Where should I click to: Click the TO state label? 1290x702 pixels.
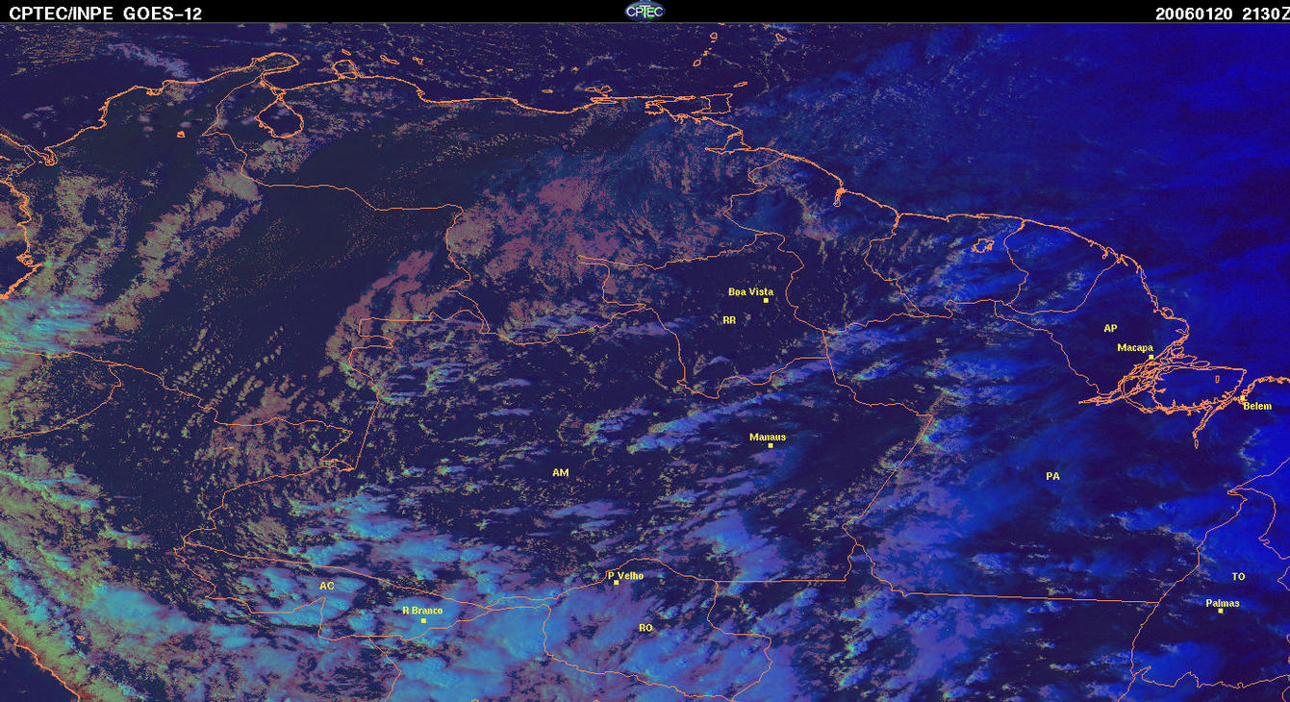pyautogui.click(x=1238, y=577)
